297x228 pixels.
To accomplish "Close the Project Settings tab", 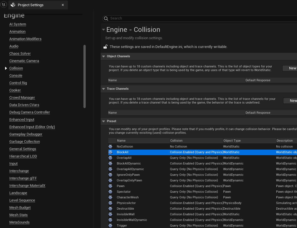I will coord(63,5).
